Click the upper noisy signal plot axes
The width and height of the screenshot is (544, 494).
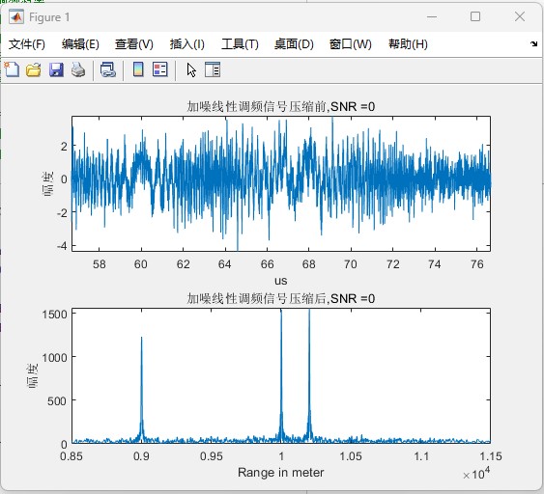coord(281,183)
